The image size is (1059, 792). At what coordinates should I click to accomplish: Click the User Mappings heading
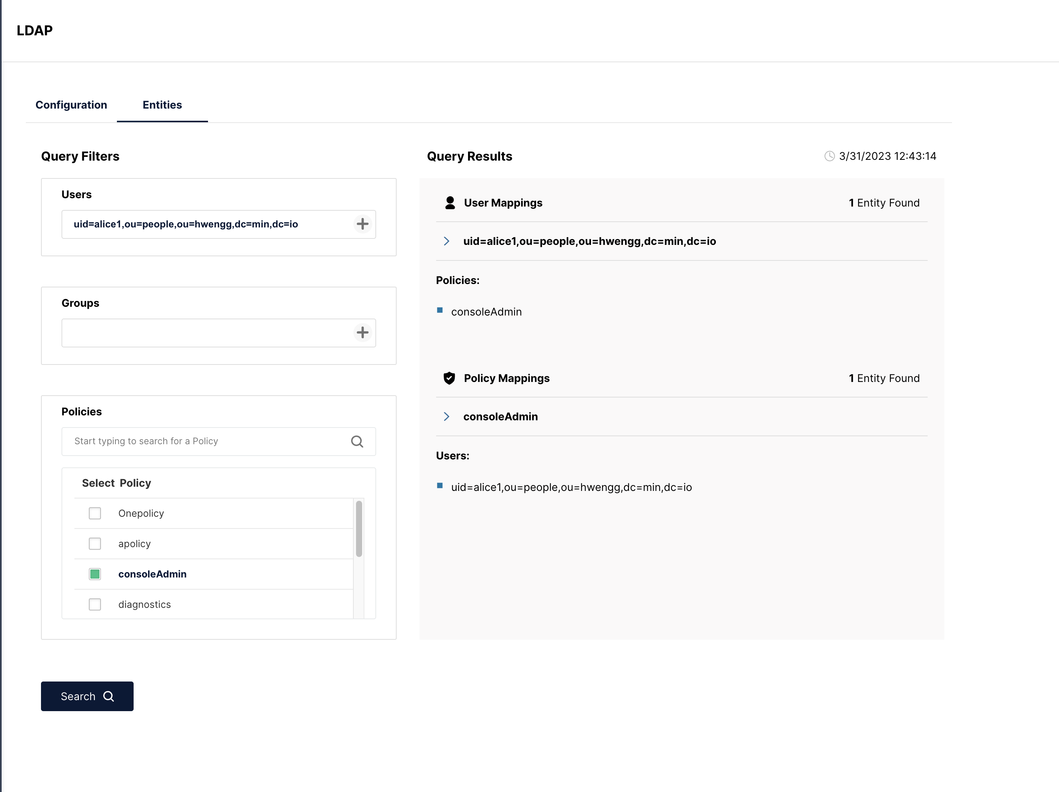(x=503, y=203)
